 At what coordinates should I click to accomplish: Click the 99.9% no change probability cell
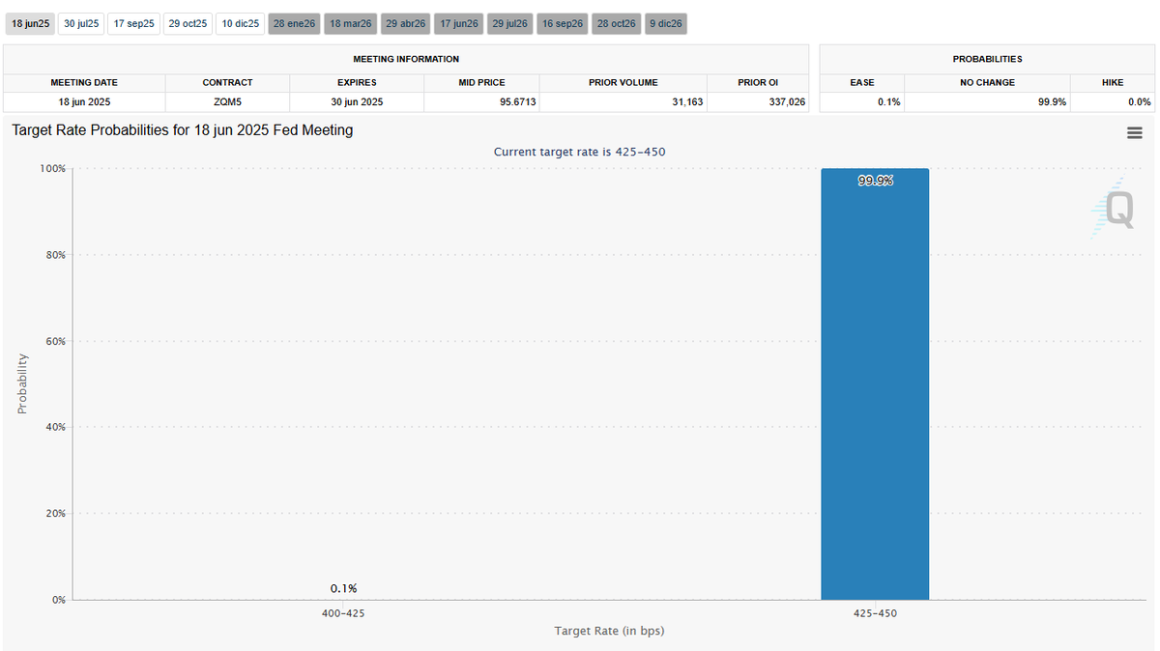987,101
